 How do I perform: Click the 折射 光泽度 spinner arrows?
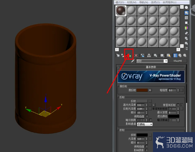(147, 139)
